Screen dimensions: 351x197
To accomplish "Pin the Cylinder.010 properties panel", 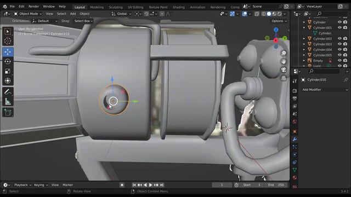I will click(346, 80).
